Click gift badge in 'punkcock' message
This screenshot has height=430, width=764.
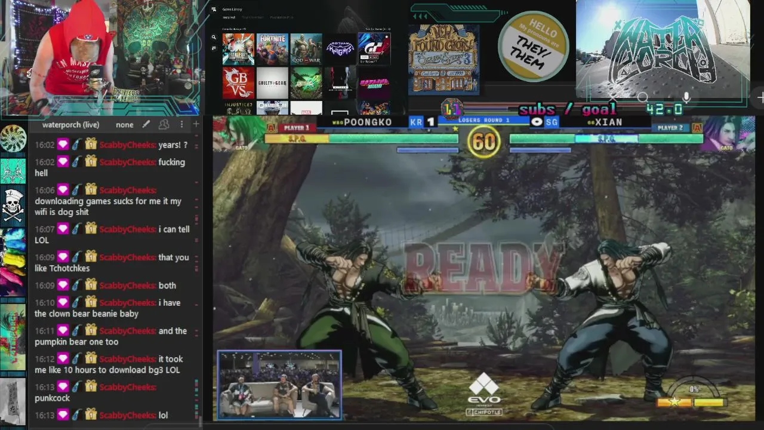[x=90, y=387]
